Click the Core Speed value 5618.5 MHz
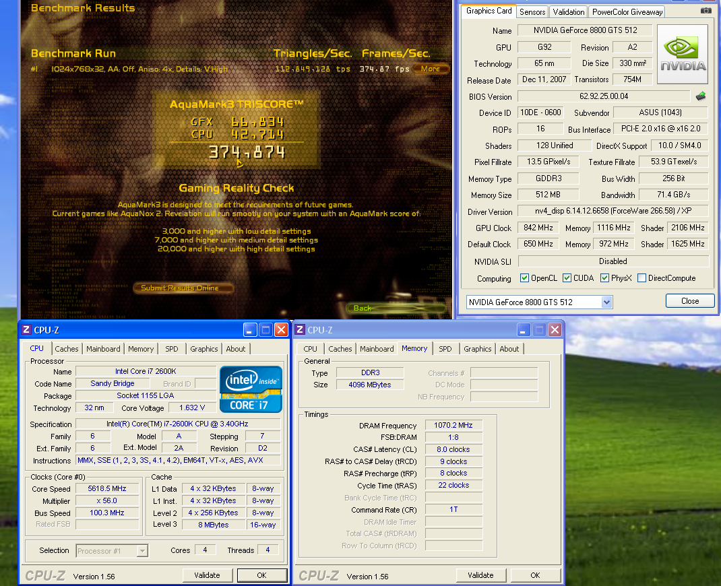The width and height of the screenshot is (721, 586). pyautogui.click(x=107, y=488)
